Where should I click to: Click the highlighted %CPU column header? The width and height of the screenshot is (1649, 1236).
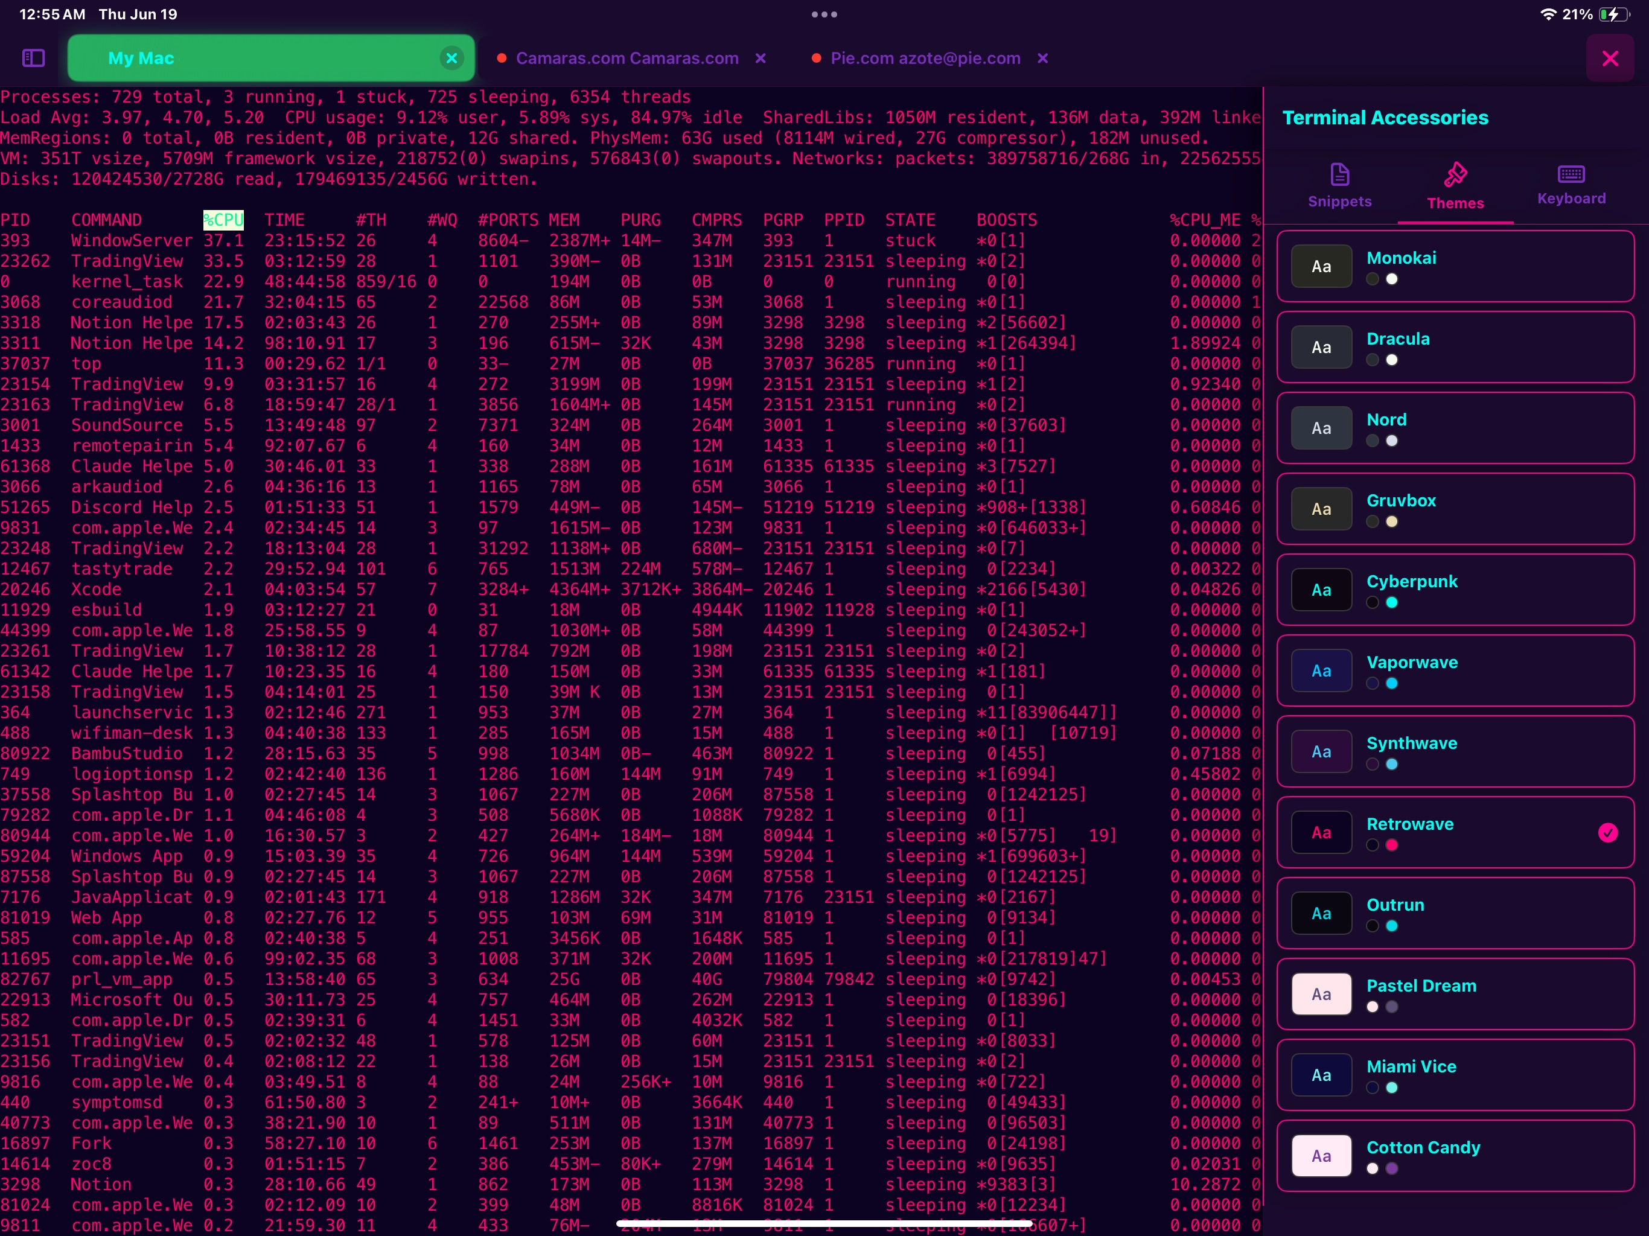224,220
